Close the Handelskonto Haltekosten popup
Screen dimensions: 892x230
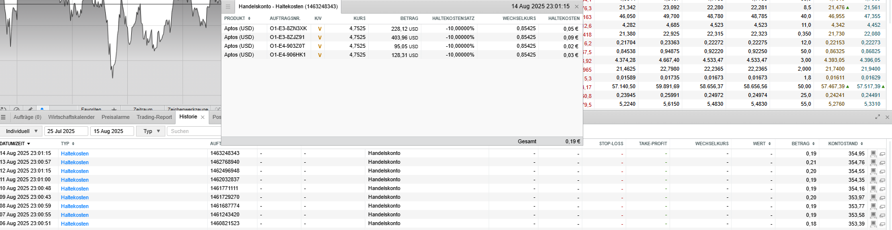click(577, 7)
